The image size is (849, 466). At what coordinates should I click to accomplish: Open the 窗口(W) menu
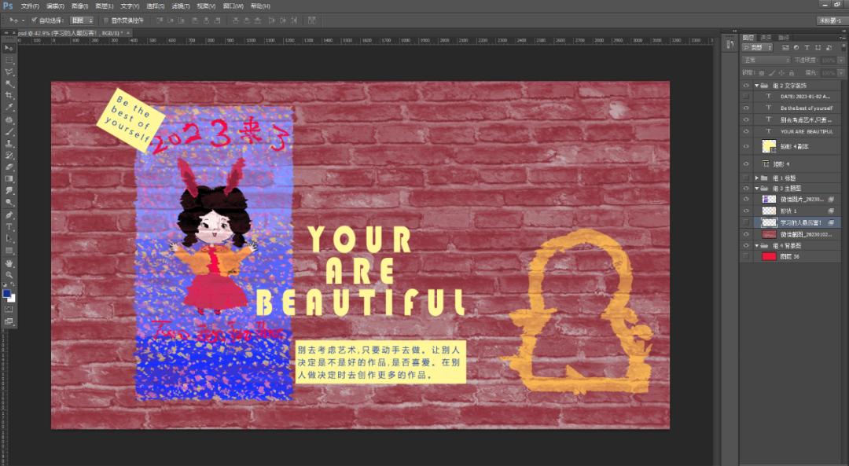point(233,6)
